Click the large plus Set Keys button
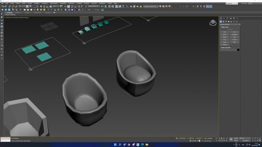The width and height of the screenshot is (262, 147). coord(231,139)
